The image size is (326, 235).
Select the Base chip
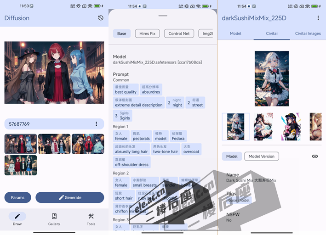click(x=122, y=34)
